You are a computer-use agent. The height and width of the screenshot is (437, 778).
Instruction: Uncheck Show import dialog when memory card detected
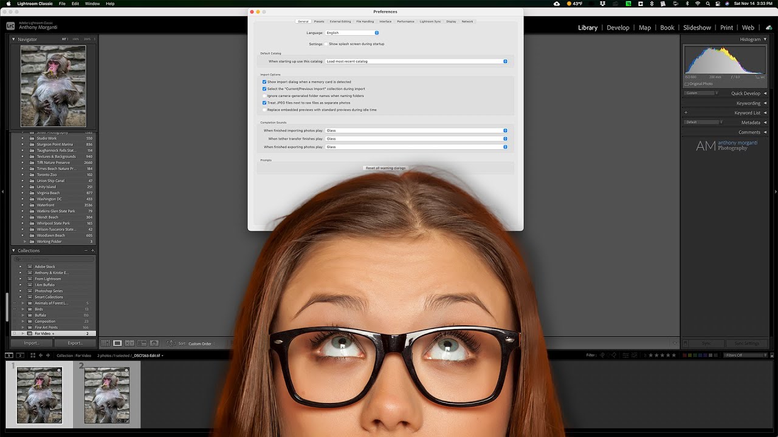click(x=264, y=82)
